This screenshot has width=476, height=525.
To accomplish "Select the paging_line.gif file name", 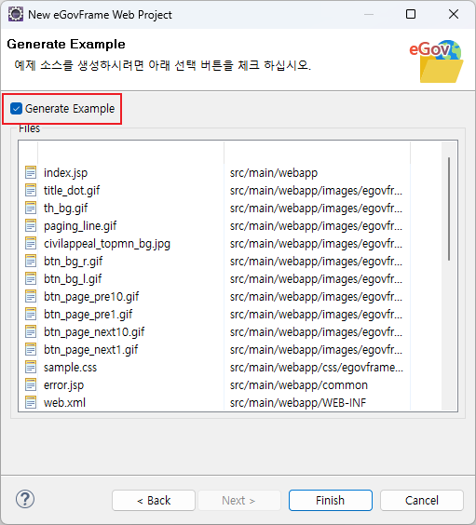I will 80,226.
